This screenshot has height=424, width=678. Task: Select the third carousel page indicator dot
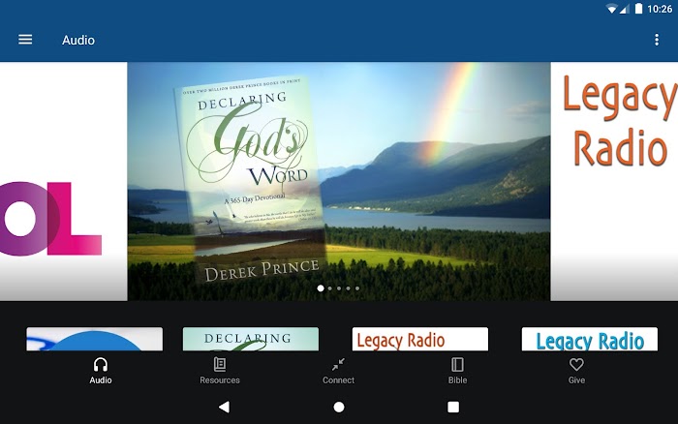tap(339, 288)
